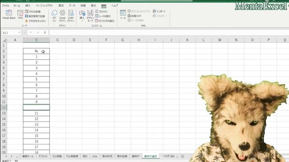
Task: Click the fx Insert Function button
Action: point(45,32)
